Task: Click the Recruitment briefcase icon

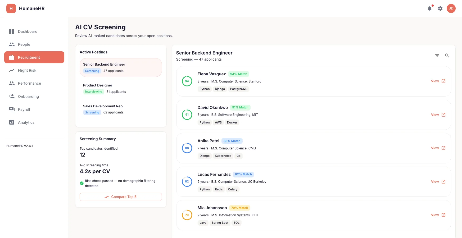Action: [12, 57]
